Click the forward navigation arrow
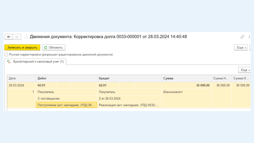The height and width of the screenshot is (143, 254). point(17,37)
